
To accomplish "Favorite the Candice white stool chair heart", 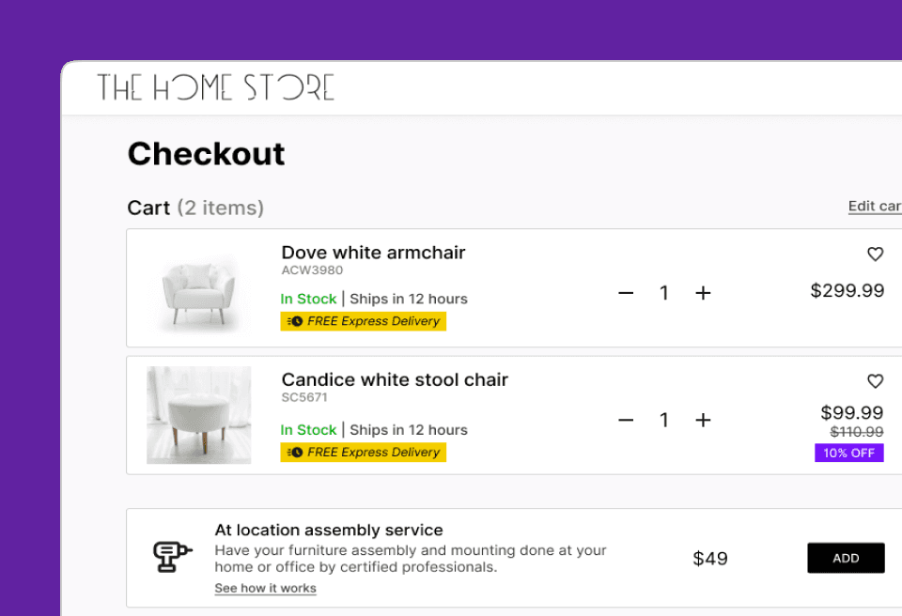I will pyautogui.click(x=875, y=380).
